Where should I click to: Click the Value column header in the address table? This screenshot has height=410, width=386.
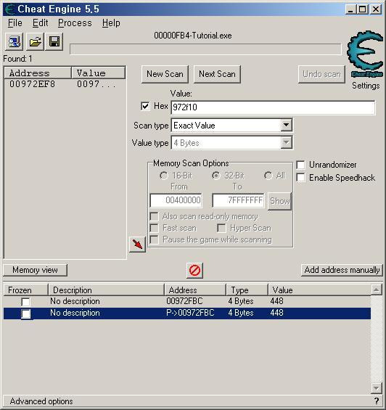pos(319,290)
